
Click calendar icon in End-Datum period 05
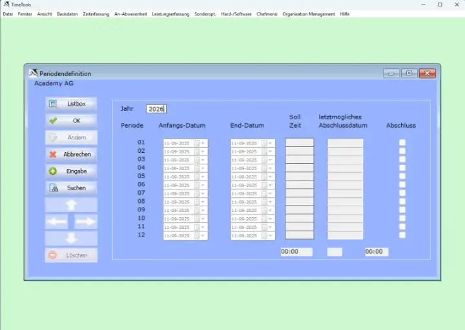(x=264, y=177)
